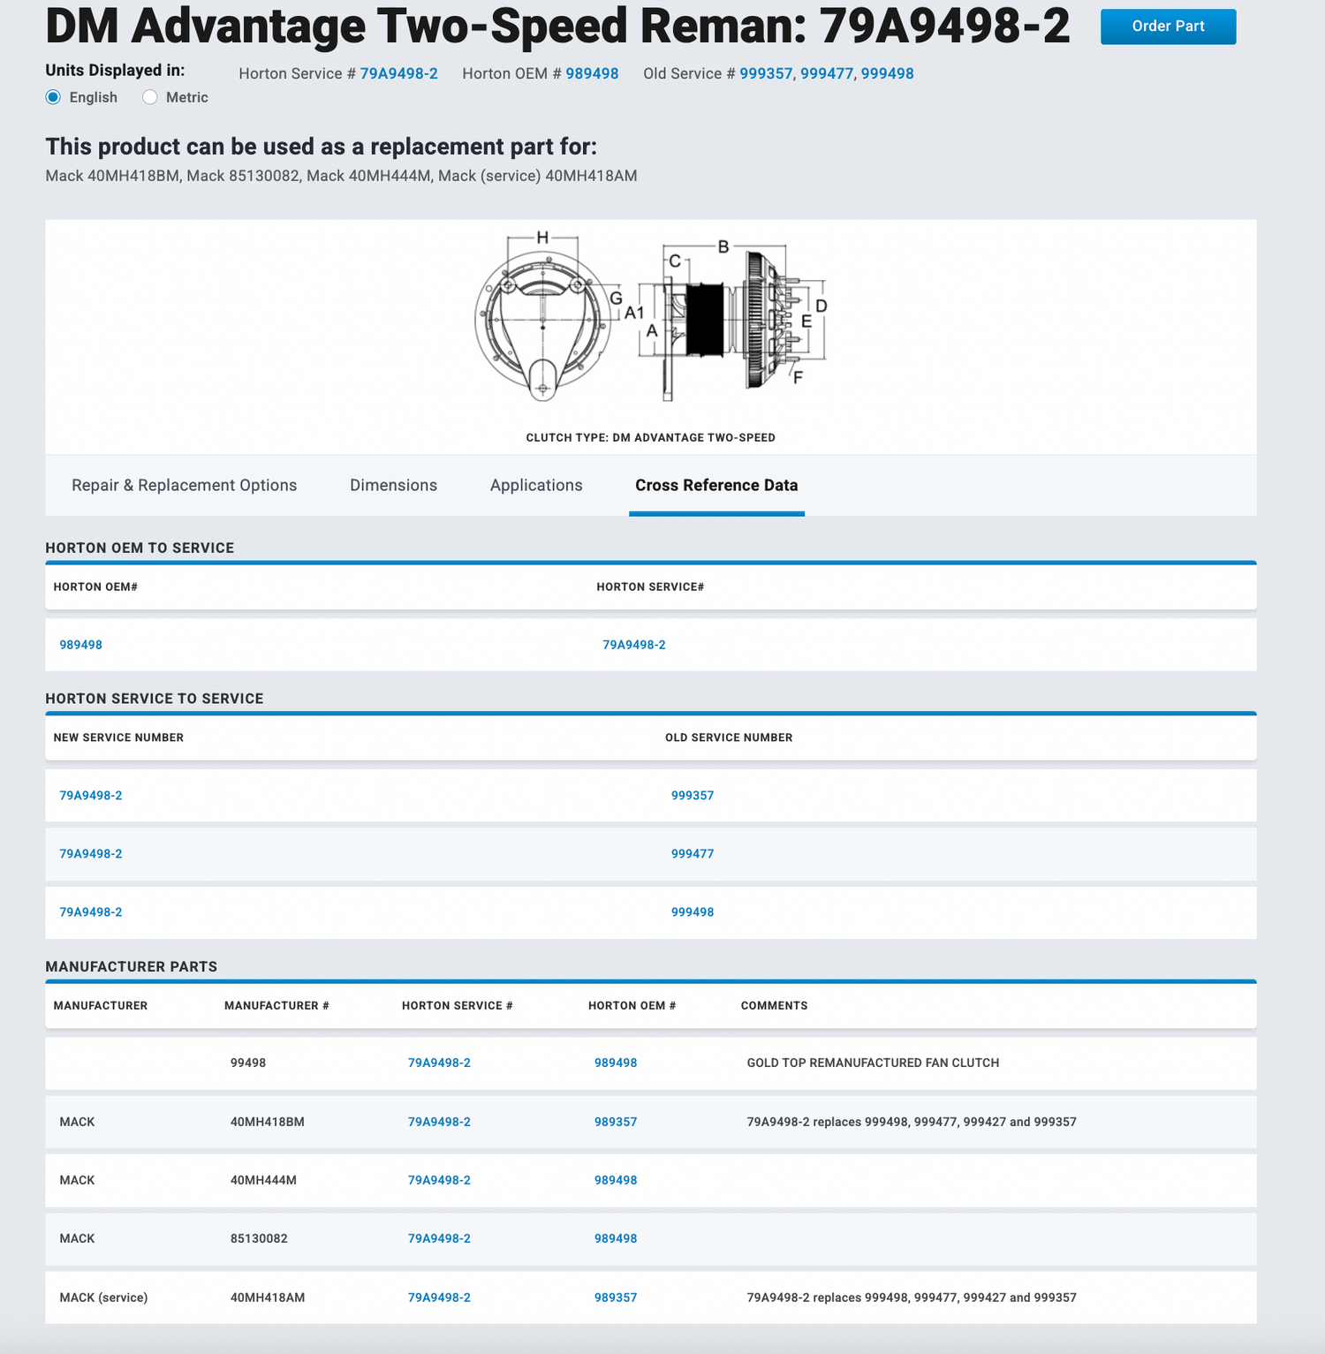Open Horton Service # 79A9498-2 header link
Image resolution: width=1325 pixels, height=1354 pixels.
398,73
